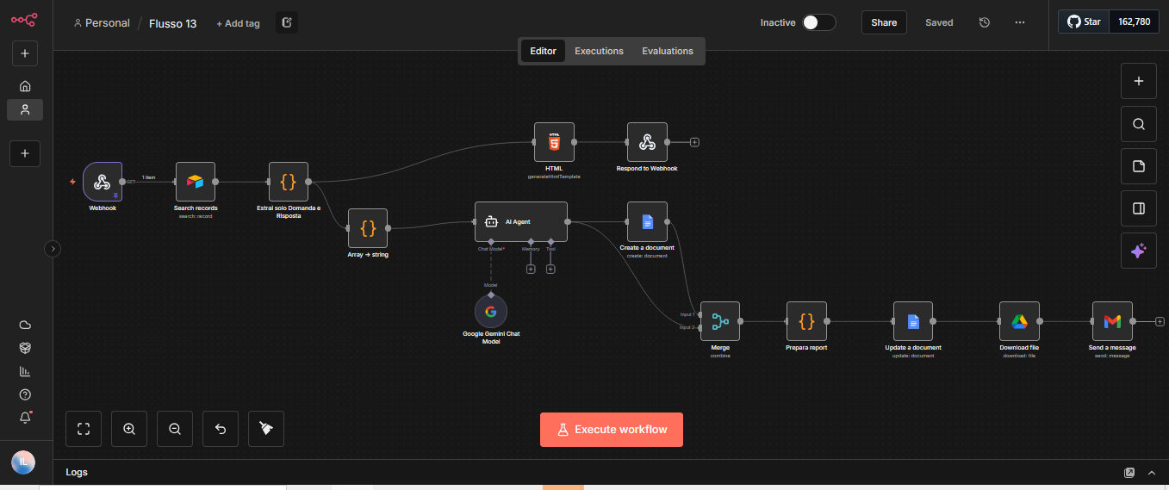Select the Merge node
This screenshot has width=1169, height=490.
pyautogui.click(x=720, y=321)
